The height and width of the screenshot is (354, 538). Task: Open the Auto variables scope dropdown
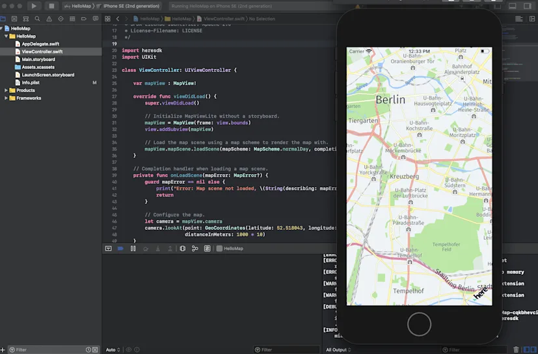pyautogui.click(x=113, y=349)
